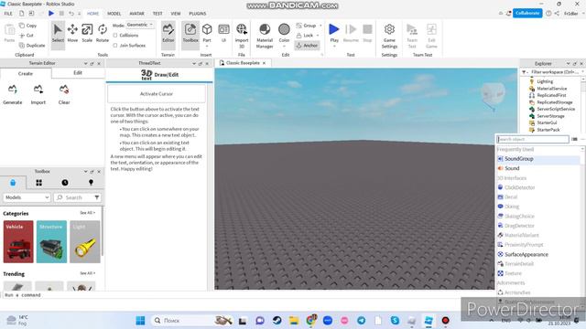Click the search object input field
586x329 pixels.
pyautogui.click(x=533, y=139)
